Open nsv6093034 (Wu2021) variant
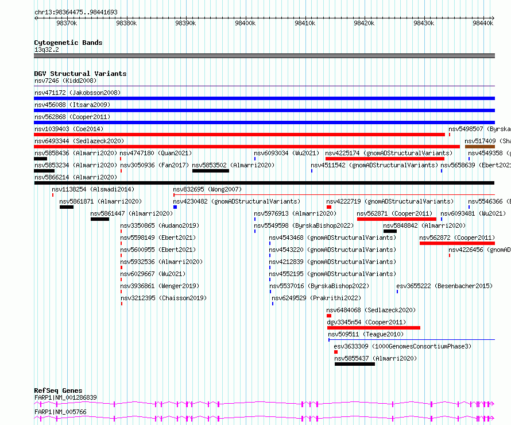This screenshot has width=511, height=425. click(287, 153)
